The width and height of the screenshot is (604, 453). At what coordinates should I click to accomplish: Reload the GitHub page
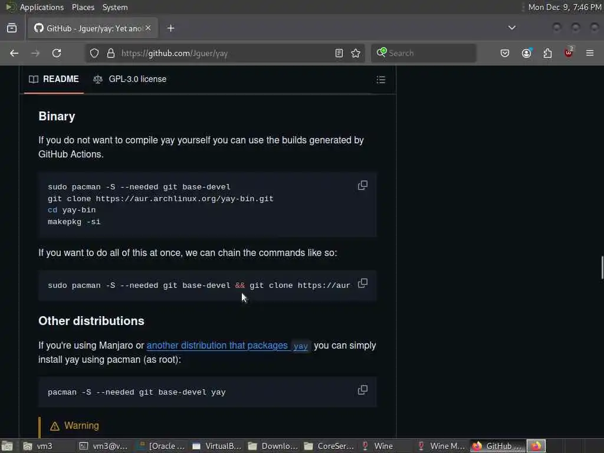[57, 53]
